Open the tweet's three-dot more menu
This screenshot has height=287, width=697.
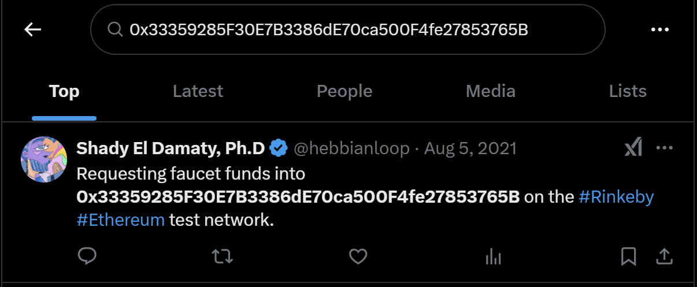pos(665,149)
